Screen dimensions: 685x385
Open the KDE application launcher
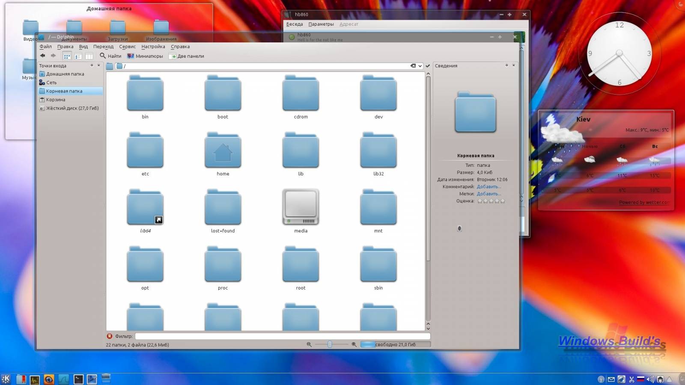(x=6, y=379)
